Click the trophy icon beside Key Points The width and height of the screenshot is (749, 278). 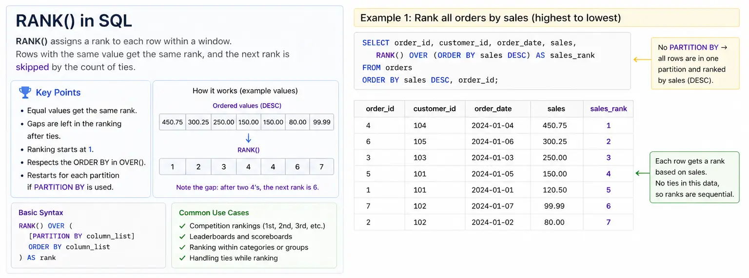(24, 93)
